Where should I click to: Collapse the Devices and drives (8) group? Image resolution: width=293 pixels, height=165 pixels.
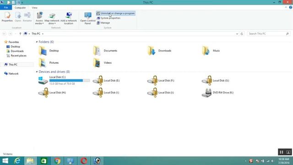37,71
